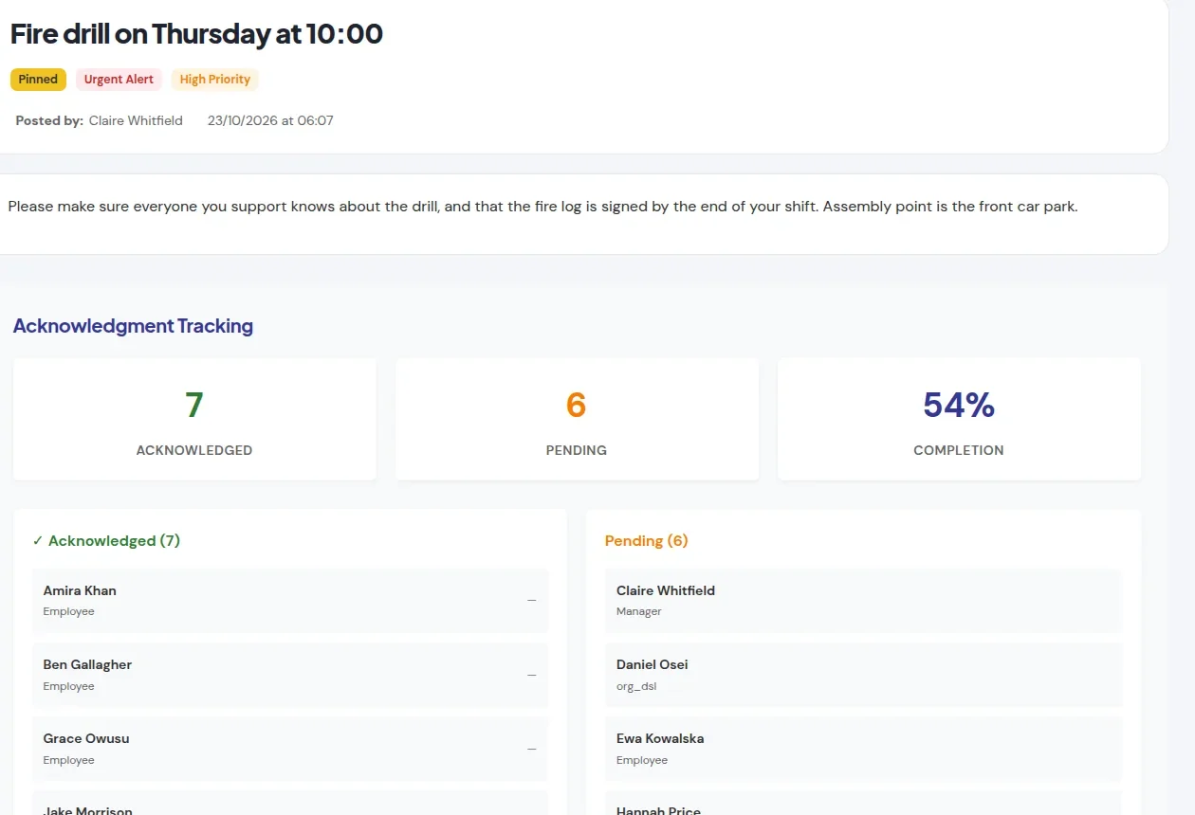Screen dimensions: 1195x815
Task: Select Grace Owusu in acknowledged list
Action: point(290,749)
